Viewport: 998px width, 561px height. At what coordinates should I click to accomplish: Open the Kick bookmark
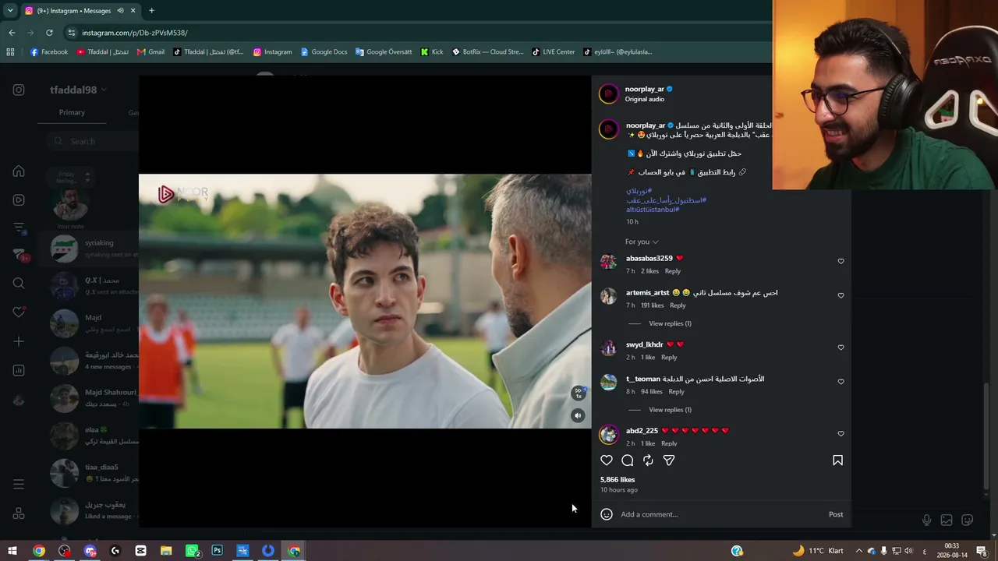point(432,52)
